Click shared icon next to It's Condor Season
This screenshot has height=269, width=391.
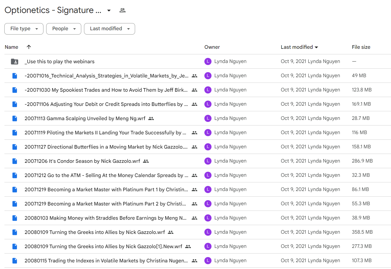point(146,161)
